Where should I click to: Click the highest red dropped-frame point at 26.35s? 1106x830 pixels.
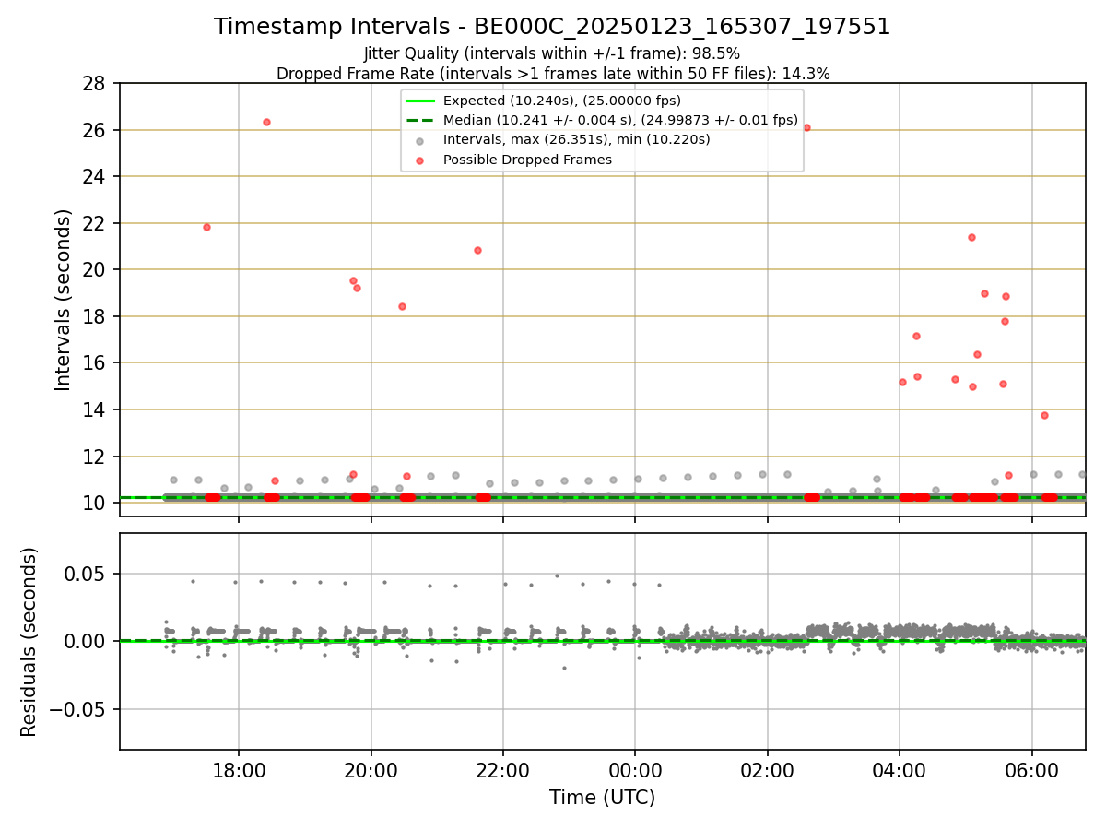(x=266, y=122)
